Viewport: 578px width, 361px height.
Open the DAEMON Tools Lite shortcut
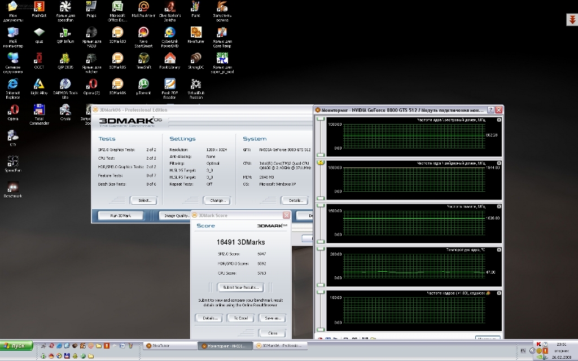tap(65, 85)
